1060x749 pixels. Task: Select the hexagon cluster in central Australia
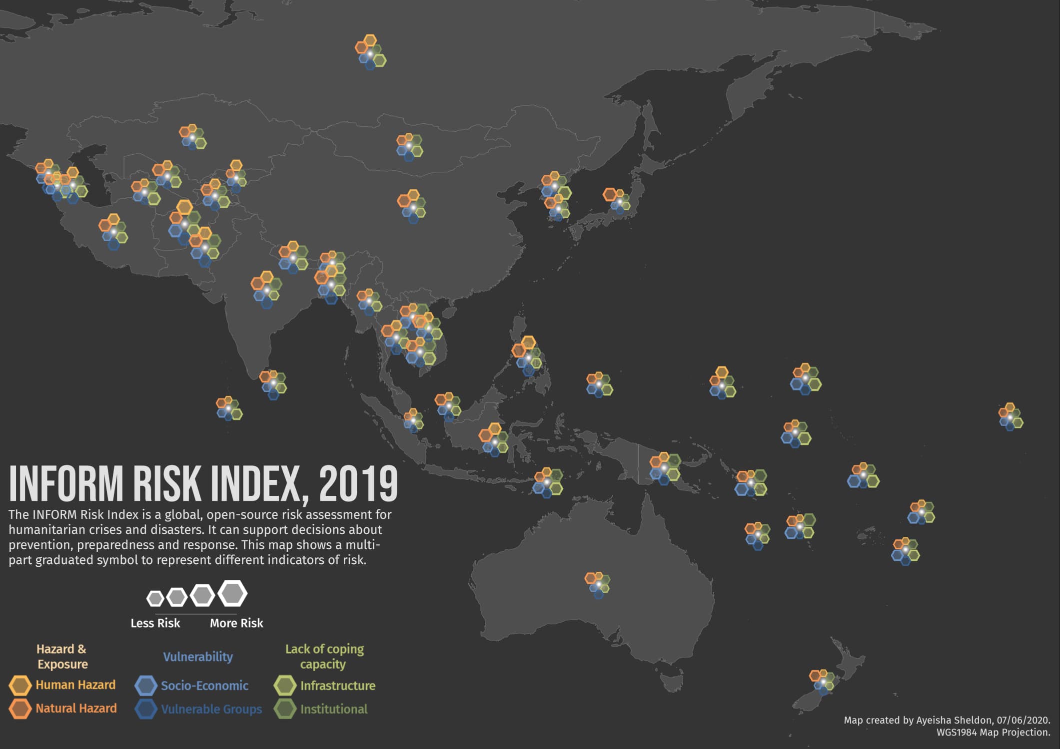coord(598,585)
